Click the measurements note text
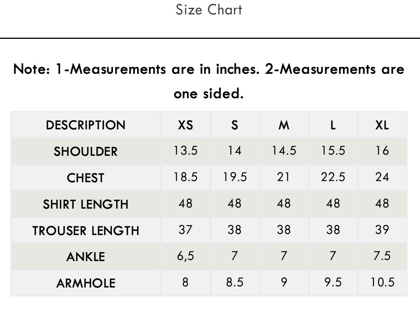Image resolution: width=420 pixels, height=312 pixels. (x=209, y=81)
